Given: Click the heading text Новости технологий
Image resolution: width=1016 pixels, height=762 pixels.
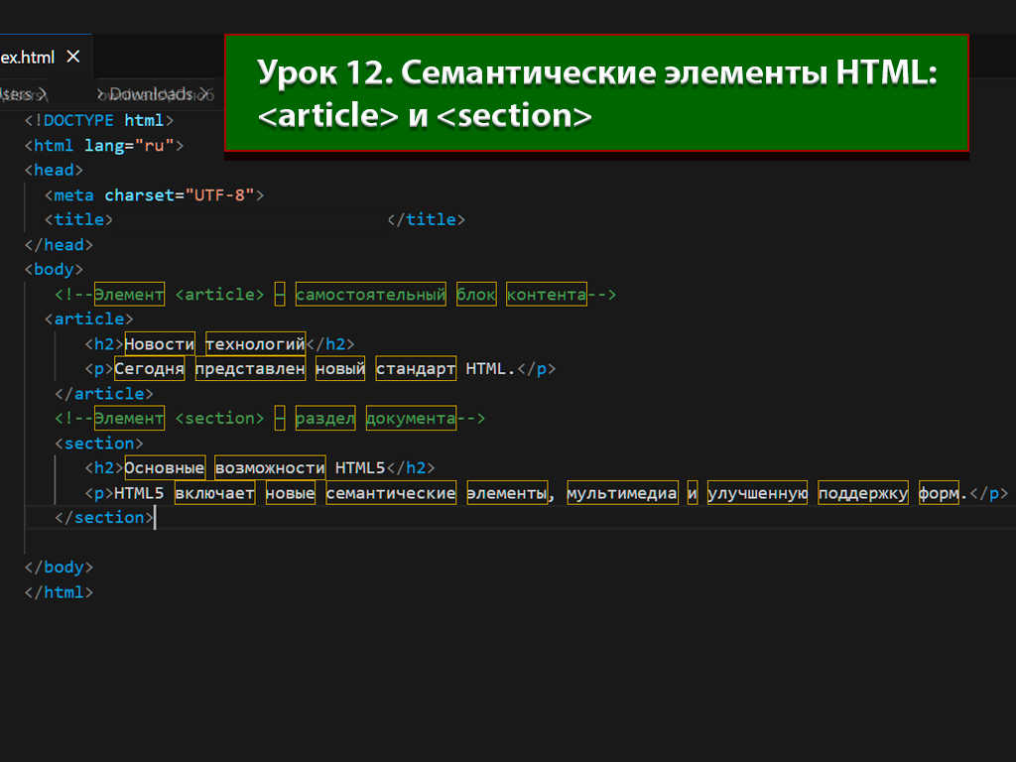Looking at the screenshot, I should (x=214, y=344).
